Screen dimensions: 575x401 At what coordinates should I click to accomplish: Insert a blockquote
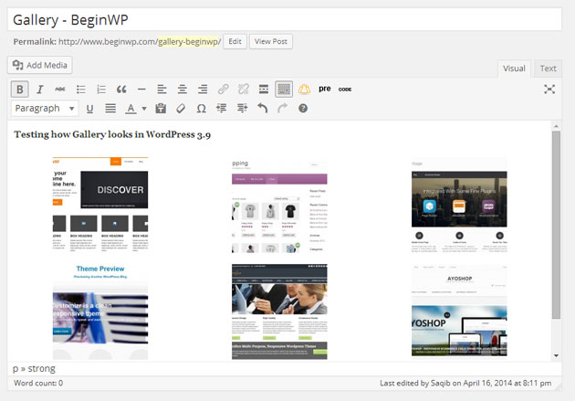tap(121, 90)
